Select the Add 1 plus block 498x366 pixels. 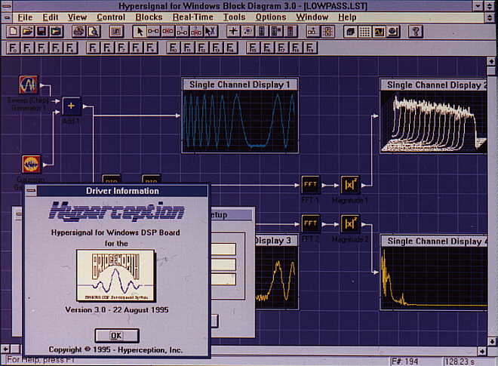(x=72, y=106)
